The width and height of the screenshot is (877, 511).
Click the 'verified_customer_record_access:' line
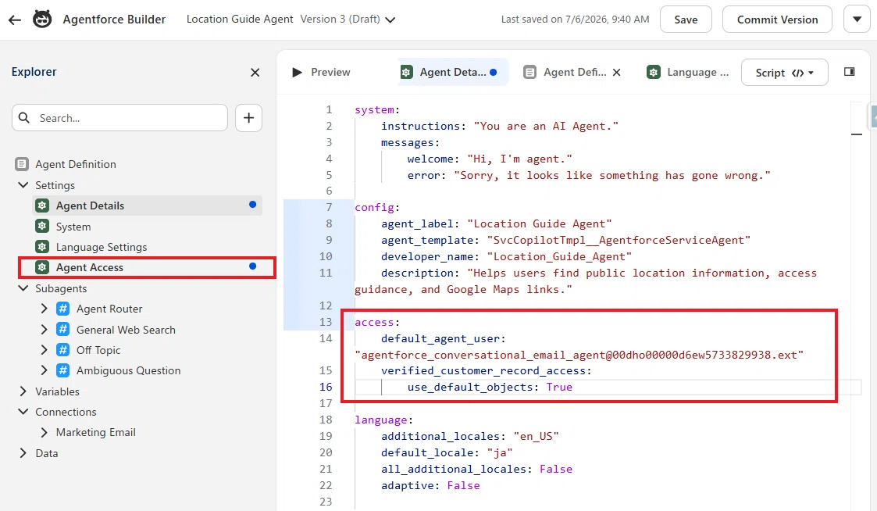point(486,370)
